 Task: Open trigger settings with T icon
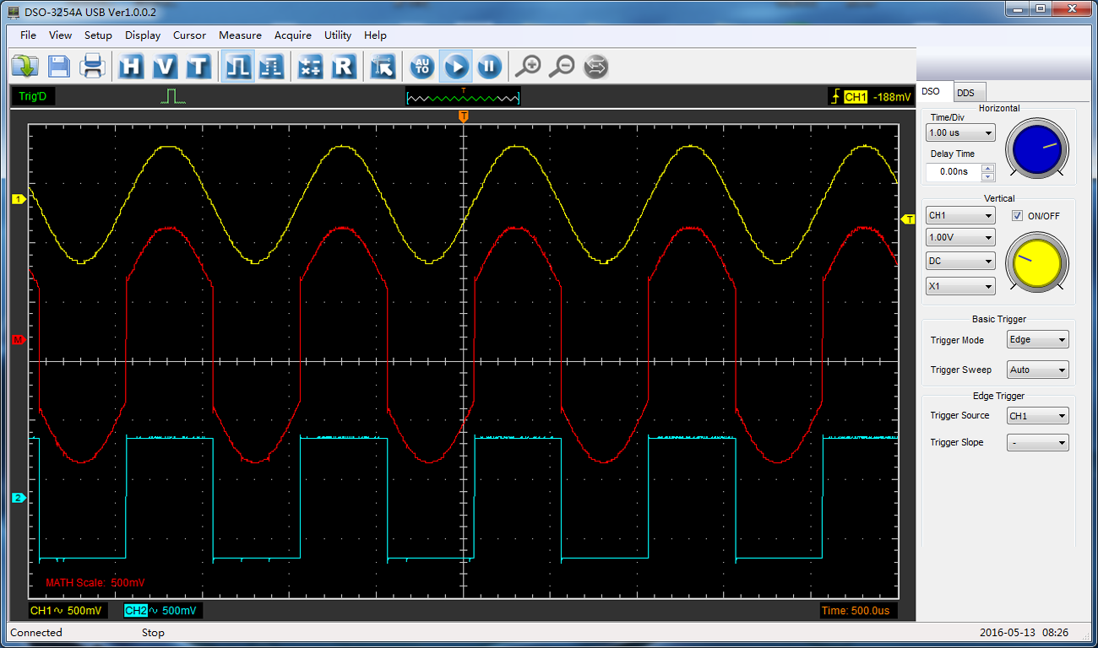198,67
